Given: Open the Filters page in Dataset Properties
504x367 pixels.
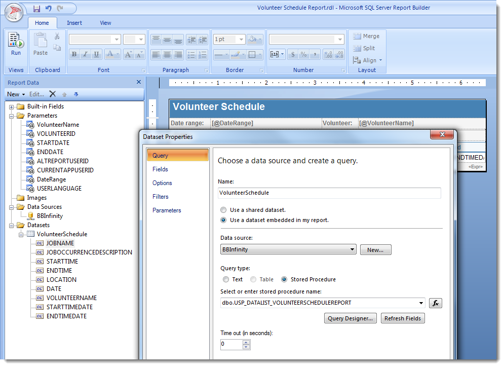Looking at the screenshot, I should click(161, 197).
